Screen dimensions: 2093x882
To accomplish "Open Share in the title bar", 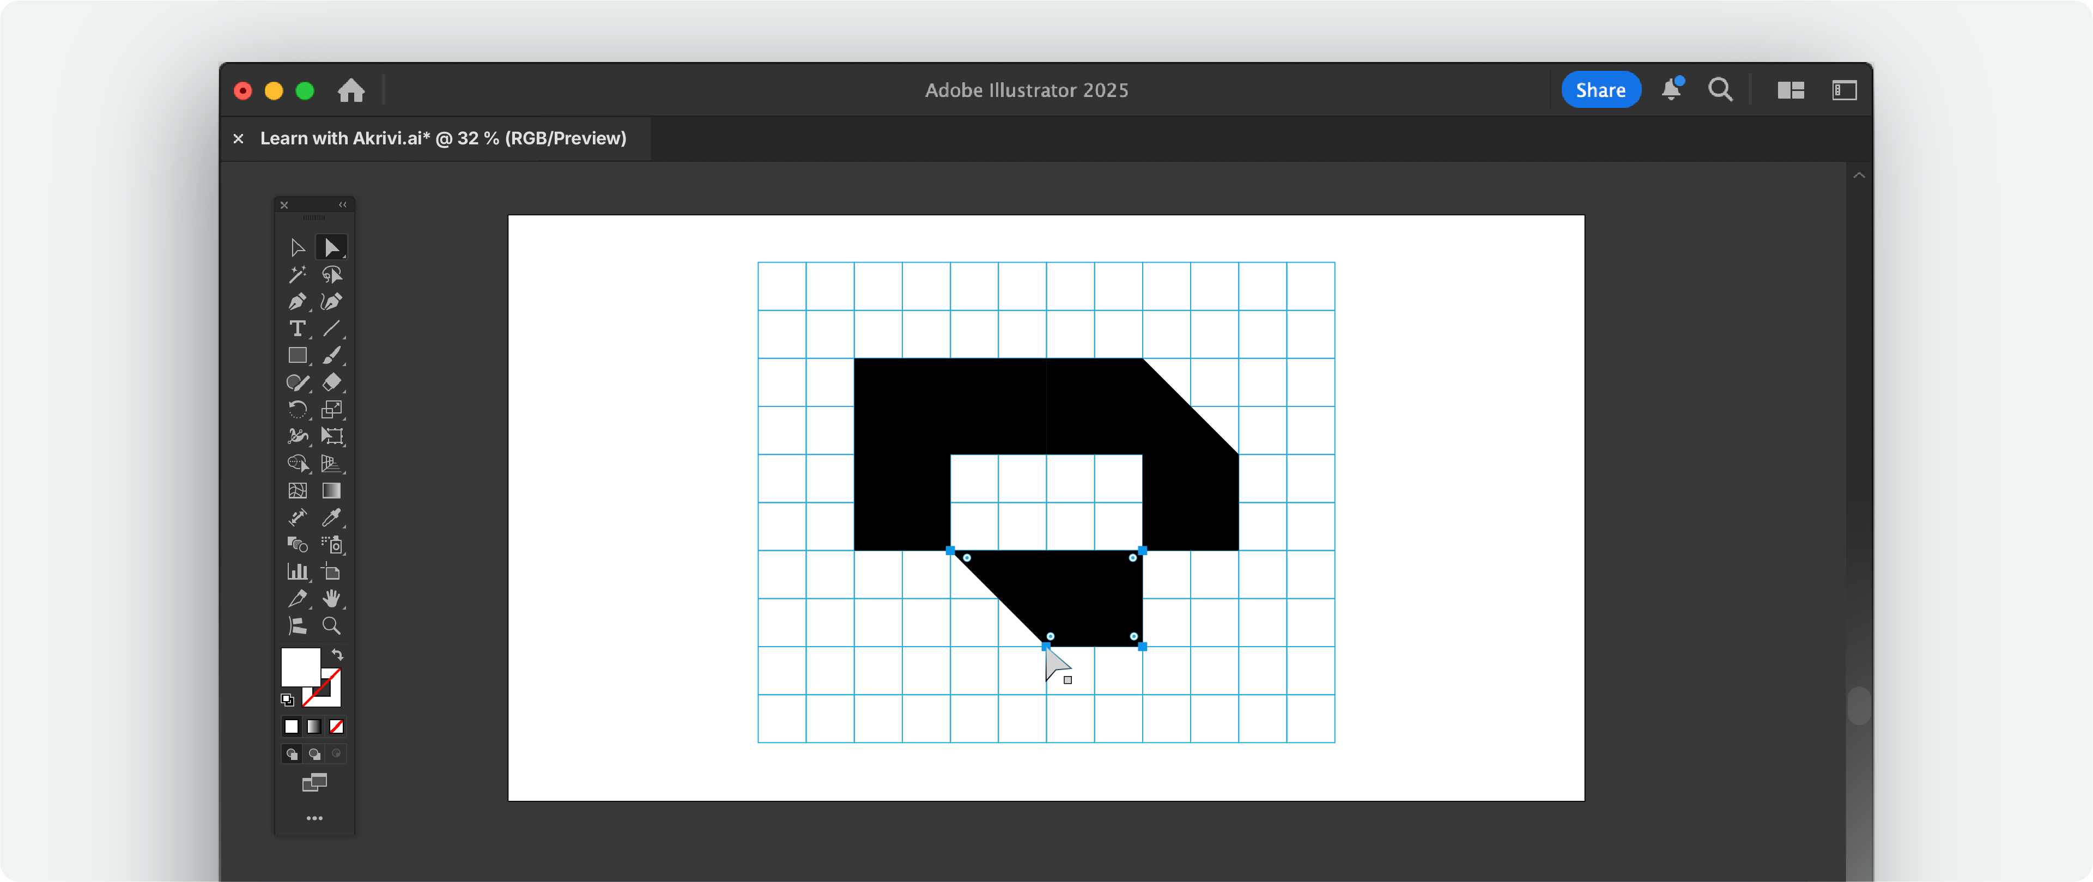I will (1600, 89).
